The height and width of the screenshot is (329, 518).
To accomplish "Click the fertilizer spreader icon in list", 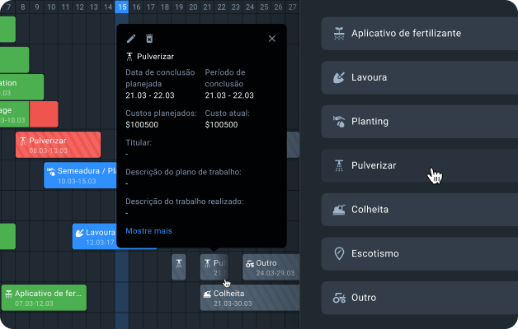I will click(339, 34).
